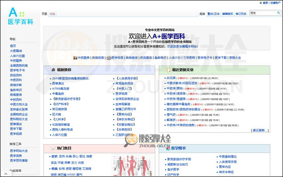Click the film reel icon before 医学视频
283x177 pixels.
[x=109, y=58]
